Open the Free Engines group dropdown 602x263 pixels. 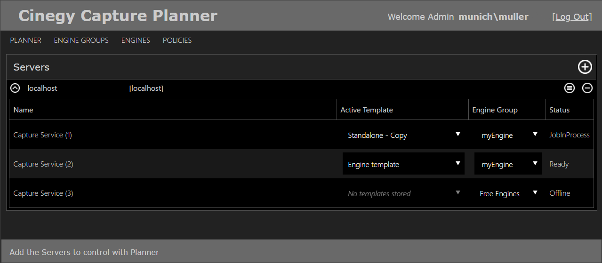pyautogui.click(x=508, y=193)
